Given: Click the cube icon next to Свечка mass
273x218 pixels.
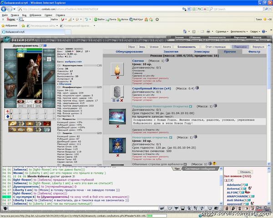Looking at the screenshot, I should (x=167, y=60).
